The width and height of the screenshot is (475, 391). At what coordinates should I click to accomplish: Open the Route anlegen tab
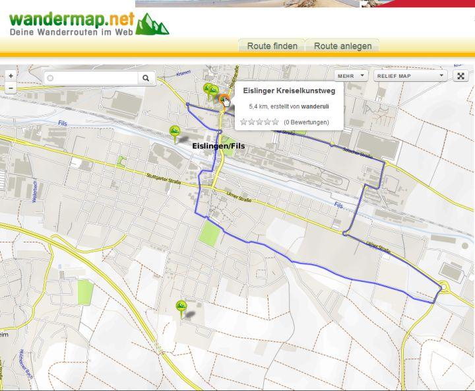click(342, 46)
